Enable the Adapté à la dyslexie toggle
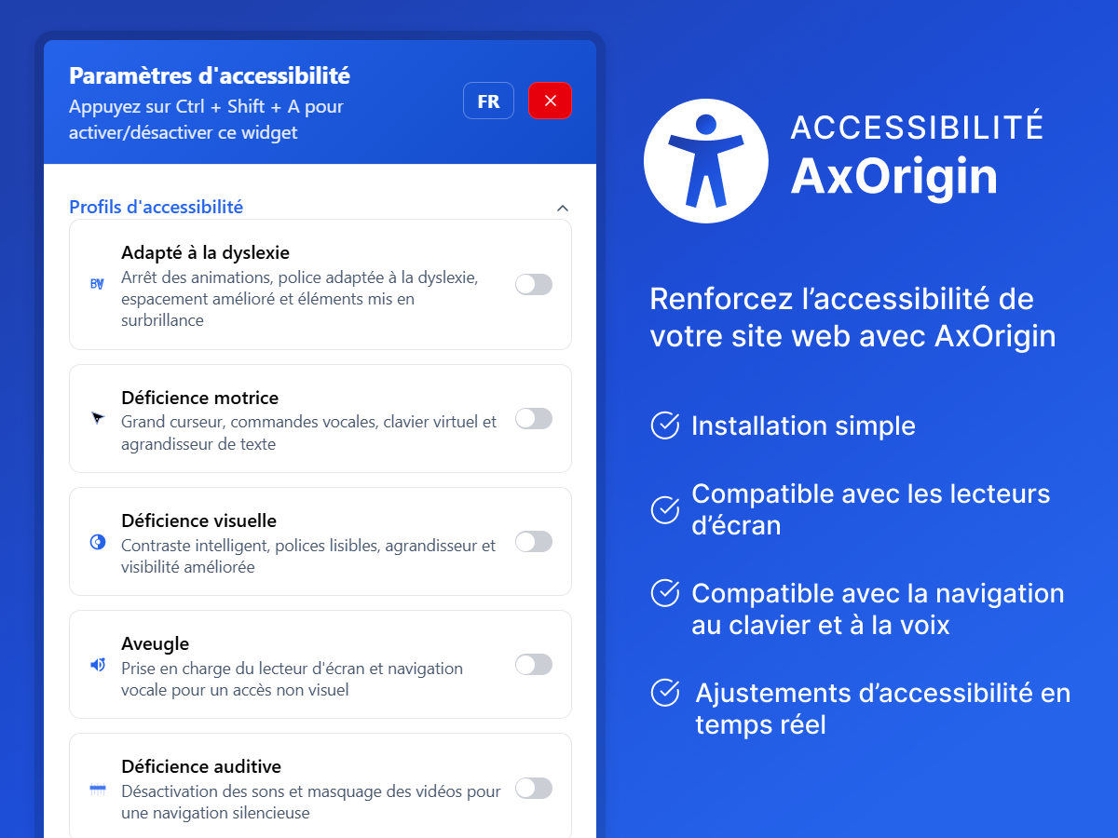 [534, 284]
